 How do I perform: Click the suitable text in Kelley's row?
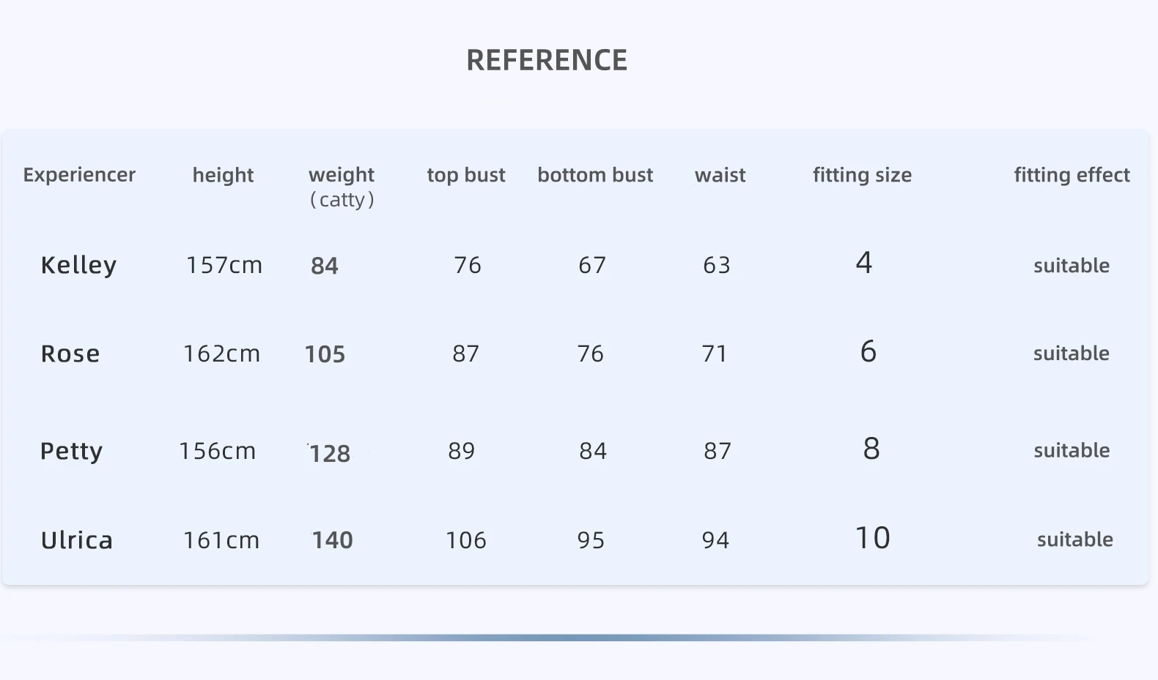(x=1072, y=266)
